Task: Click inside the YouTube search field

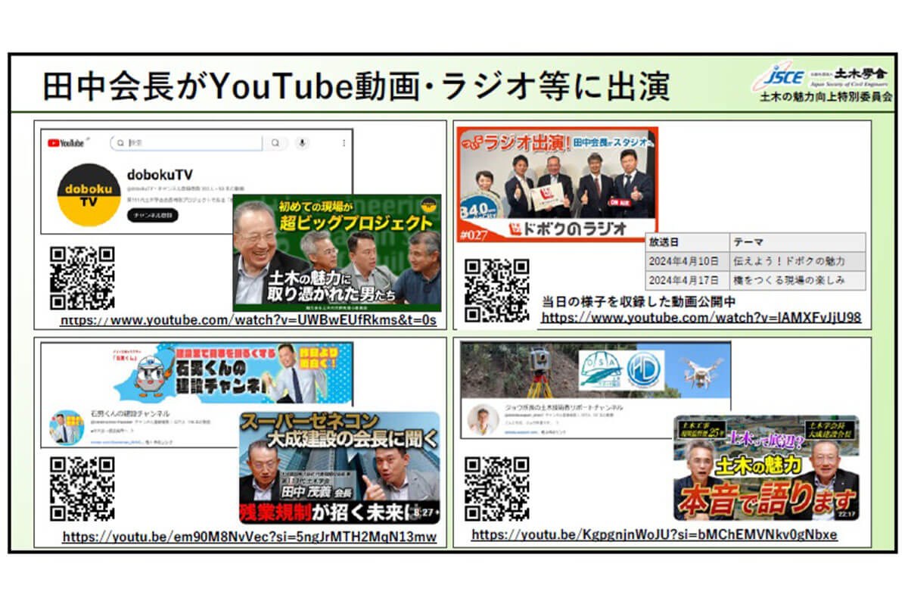Action: (186, 142)
